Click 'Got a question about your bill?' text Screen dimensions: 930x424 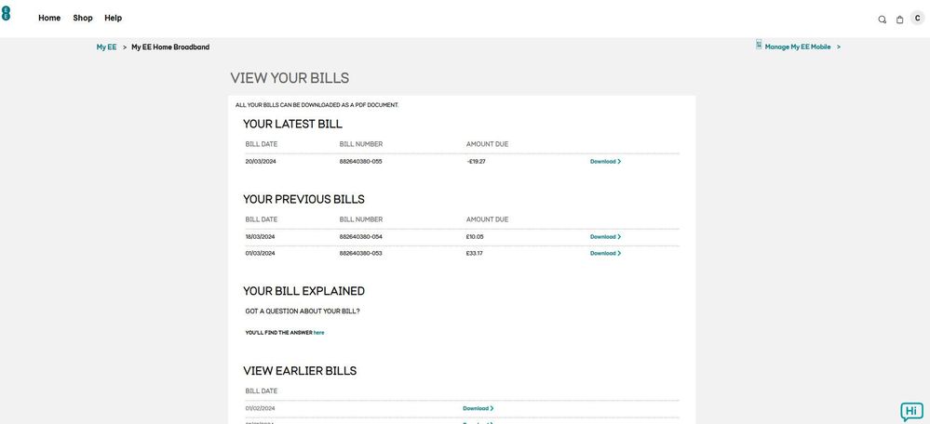[x=303, y=311]
